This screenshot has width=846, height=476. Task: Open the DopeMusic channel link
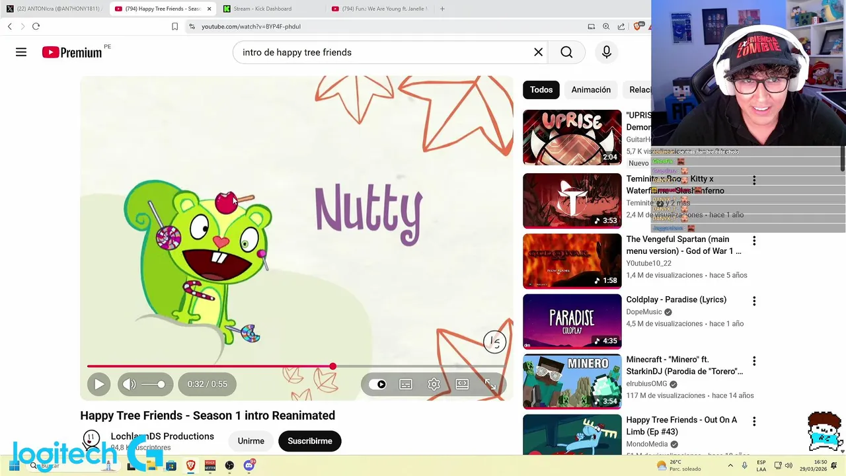coord(644,312)
